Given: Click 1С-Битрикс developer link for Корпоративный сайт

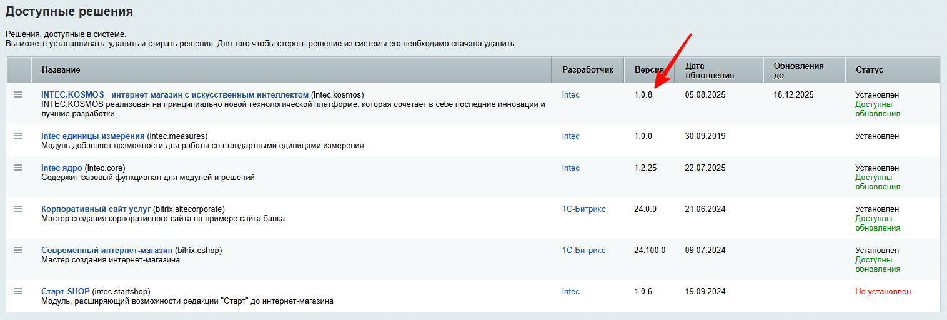Looking at the screenshot, I should [583, 209].
